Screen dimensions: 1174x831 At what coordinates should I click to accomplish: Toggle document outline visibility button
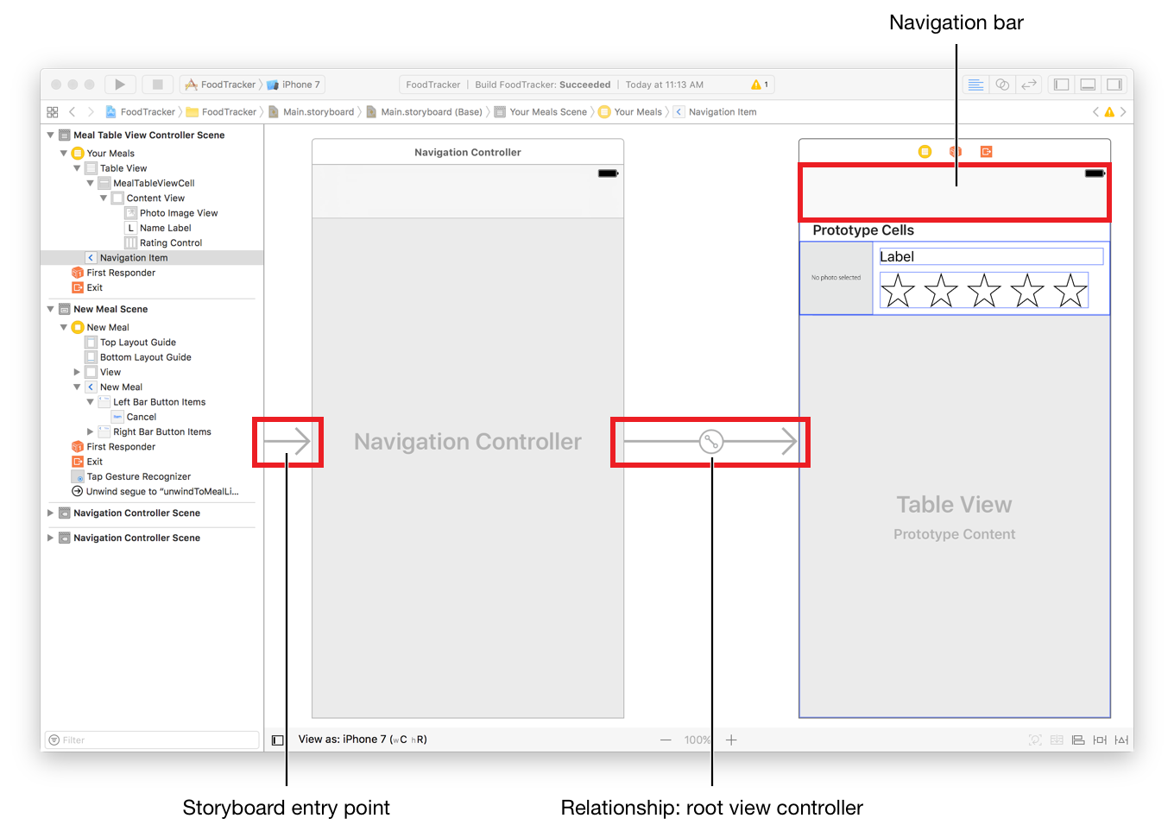point(278,740)
